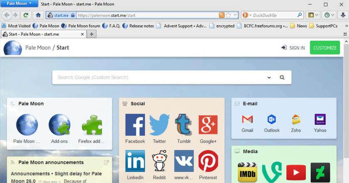Open the Pale Moon globe bookmark icon
The height and width of the screenshot is (183, 349).
click(x=27, y=125)
